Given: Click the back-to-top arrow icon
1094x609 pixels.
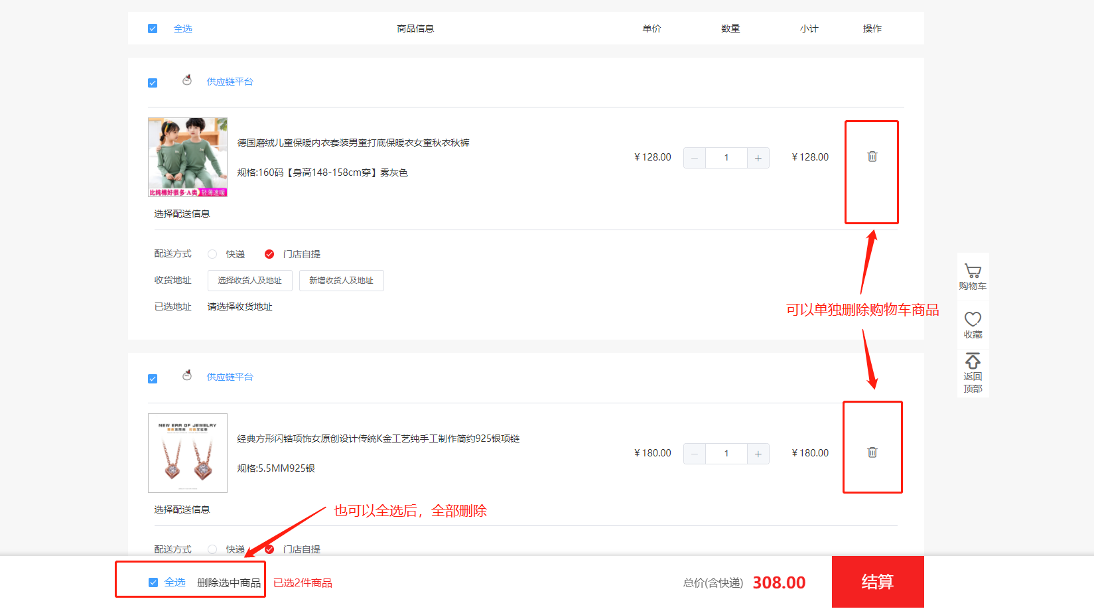Looking at the screenshot, I should (973, 362).
